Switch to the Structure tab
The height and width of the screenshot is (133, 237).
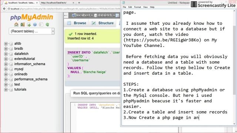point(103,23)
